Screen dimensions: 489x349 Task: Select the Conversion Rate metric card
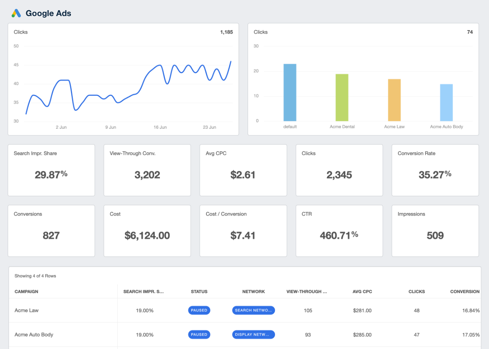point(435,170)
